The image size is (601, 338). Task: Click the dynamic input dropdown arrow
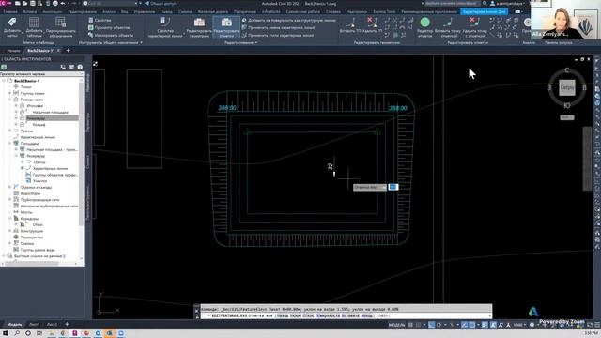coord(384,188)
